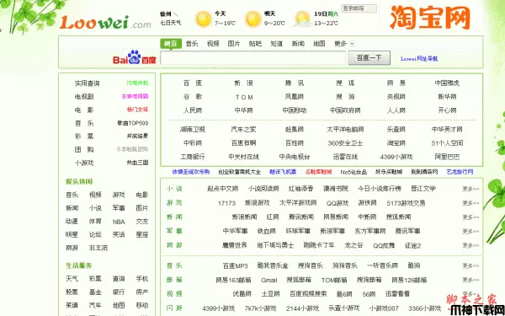Open the 热血三国 game link

coord(137,163)
